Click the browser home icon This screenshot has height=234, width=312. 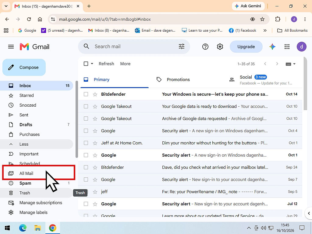pyautogui.click(x=40, y=19)
